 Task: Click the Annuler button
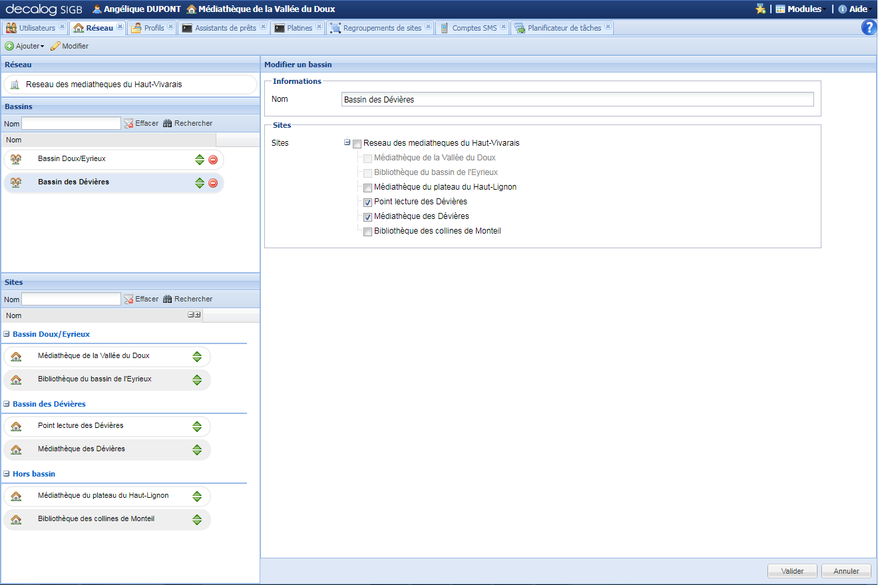(845, 570)
